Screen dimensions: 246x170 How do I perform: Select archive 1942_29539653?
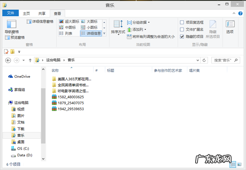[68, 109]
